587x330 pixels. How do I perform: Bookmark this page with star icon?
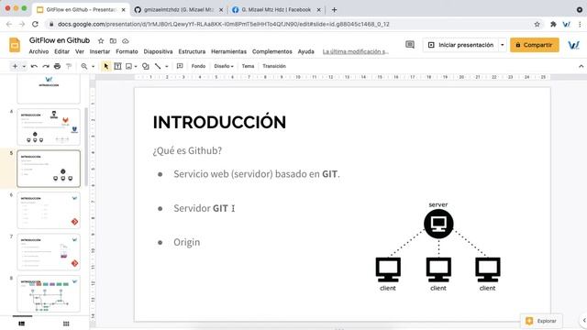tap(537, 25)
